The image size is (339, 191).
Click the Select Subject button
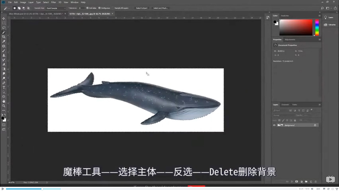142,8
